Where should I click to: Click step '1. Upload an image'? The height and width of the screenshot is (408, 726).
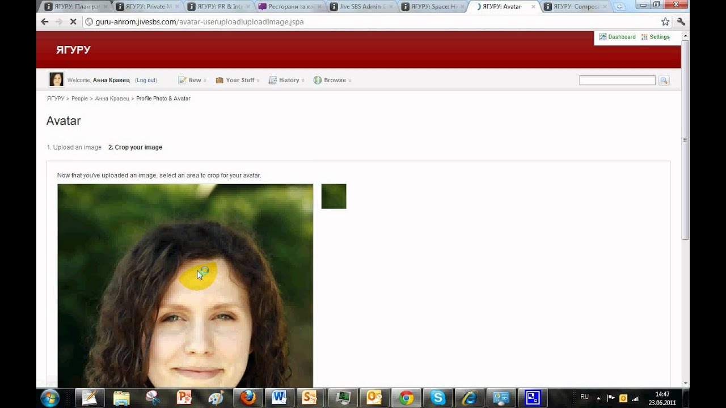point(74,147)
